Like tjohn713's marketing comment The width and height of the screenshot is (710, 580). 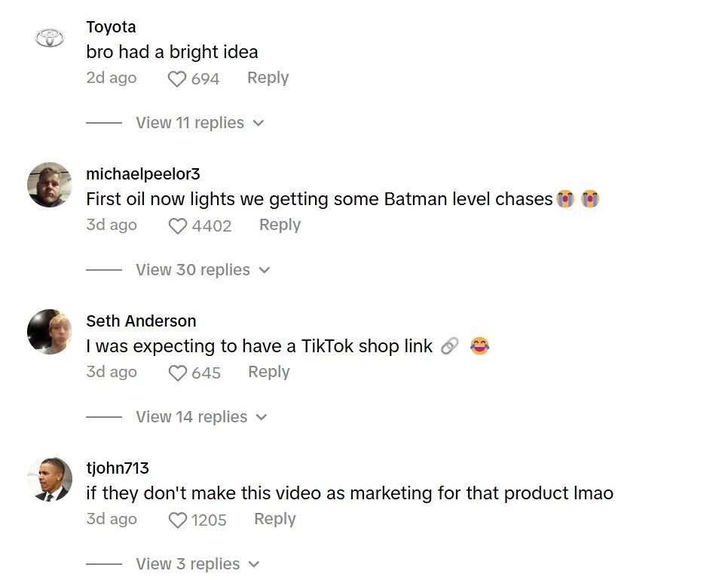(177, 520)
